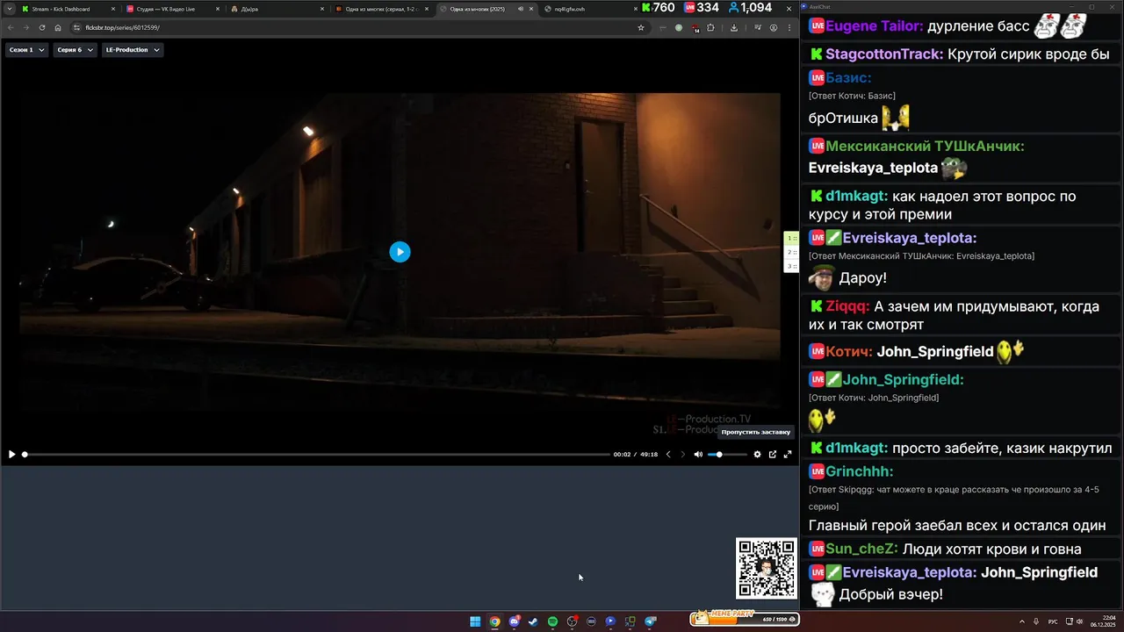Seek on the video progress bar
Image resolution: width=1124 pixels, height=632 pixels.
[x=316, y=454]
